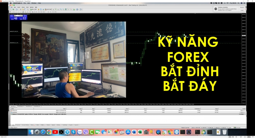The width and height of the screenshot is (255, 138).
Task: Switch timeframe to D1
Action: (51, 12)
